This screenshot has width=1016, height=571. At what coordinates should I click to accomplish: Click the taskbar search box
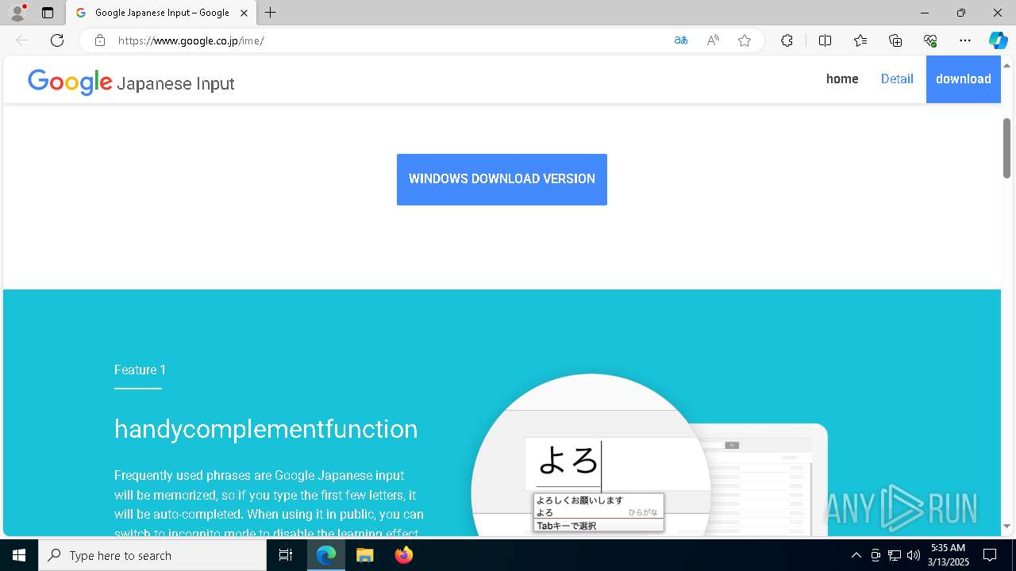(152, 555)
